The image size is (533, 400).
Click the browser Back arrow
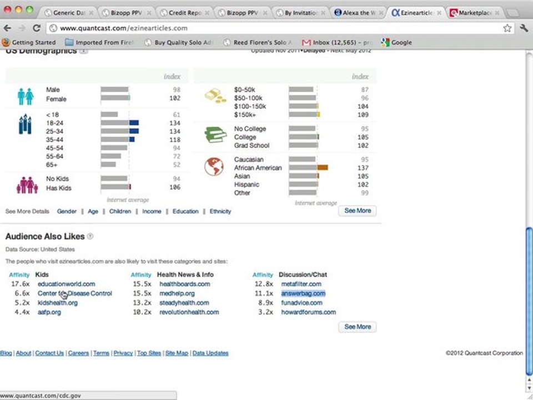pos(7,28)
